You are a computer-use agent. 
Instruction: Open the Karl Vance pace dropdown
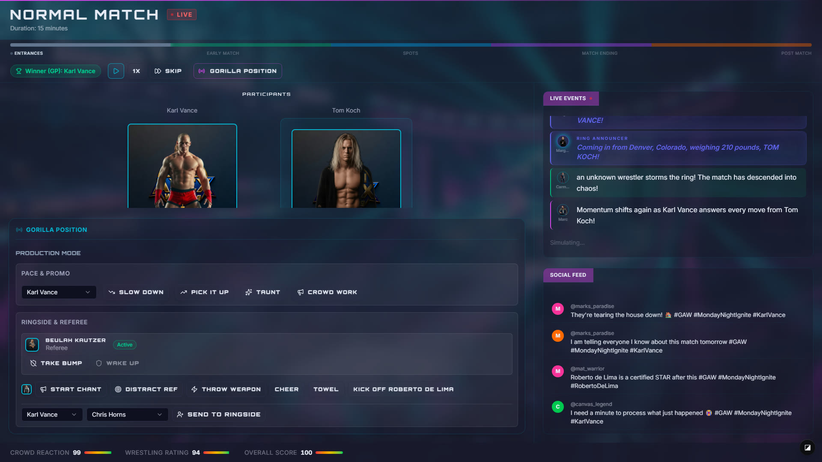tap(59, 292)
